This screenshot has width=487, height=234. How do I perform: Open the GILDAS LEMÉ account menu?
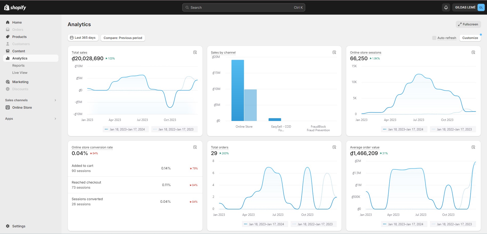(x=468, y=7)
